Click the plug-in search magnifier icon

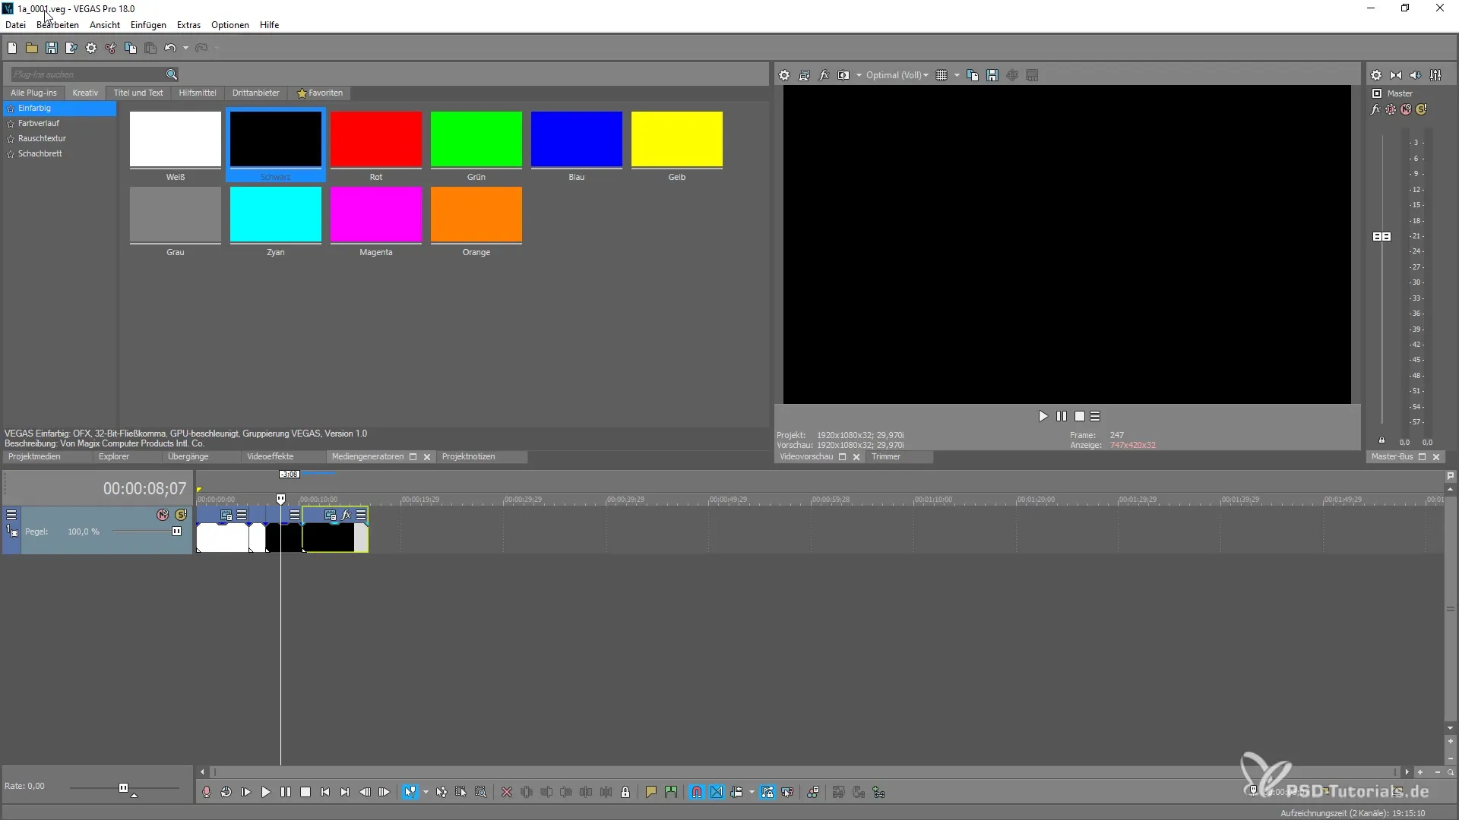(x=172, y=74)
